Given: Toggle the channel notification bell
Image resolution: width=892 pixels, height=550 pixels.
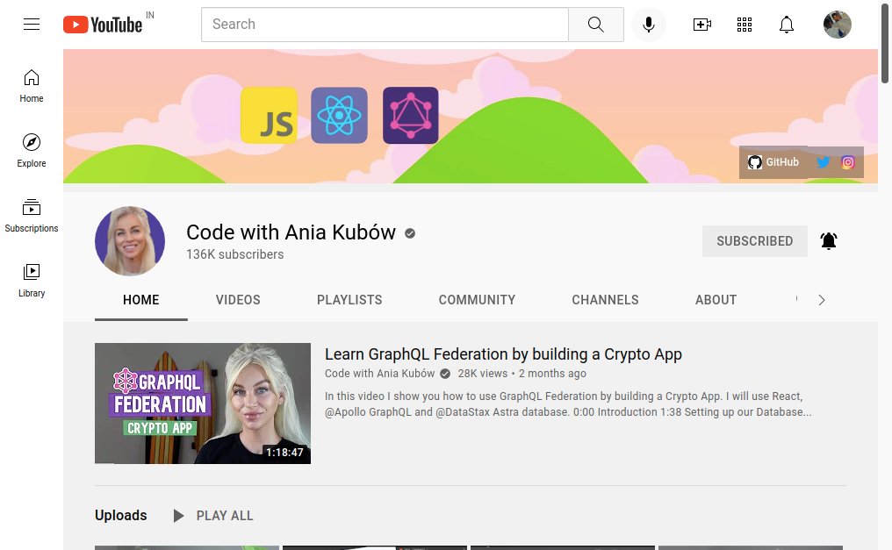Looking at the screenshot, I should [828, 241].
